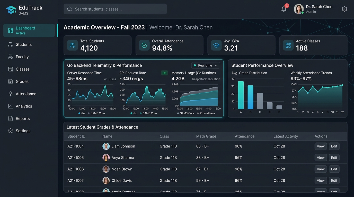Click the Overall Attendance checkmark icon
The image size is (354, 197).
[x=144, y=45]
